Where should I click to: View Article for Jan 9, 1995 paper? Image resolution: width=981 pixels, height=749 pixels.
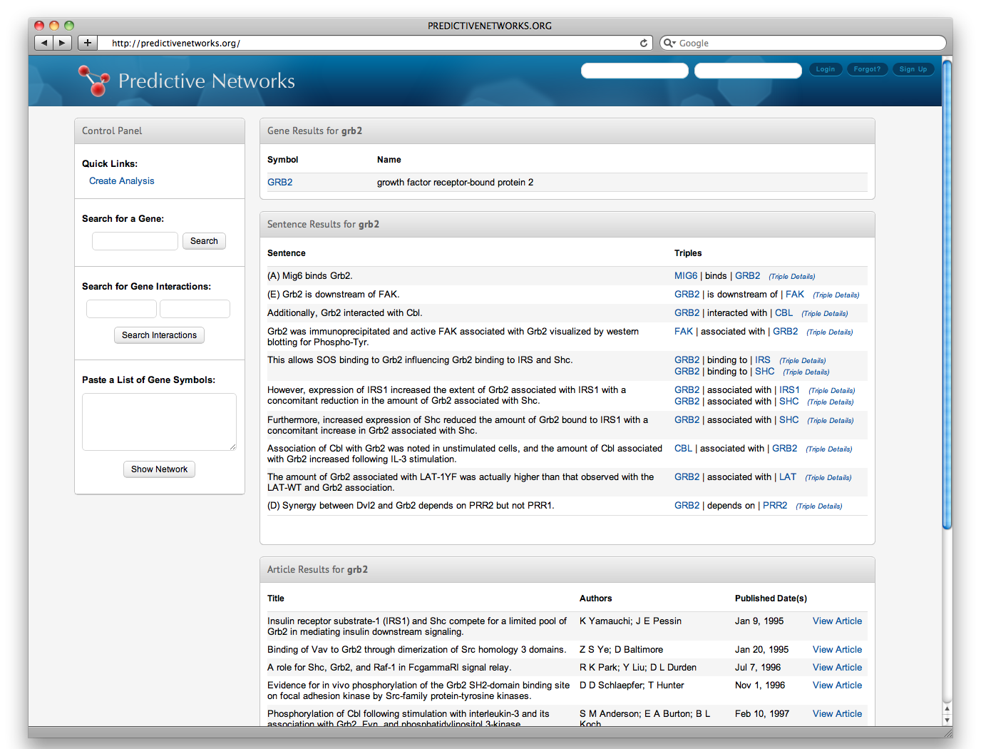coord(837,621)
